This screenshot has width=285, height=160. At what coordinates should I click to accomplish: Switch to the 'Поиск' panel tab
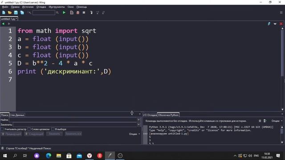click(x=4, y=115)
